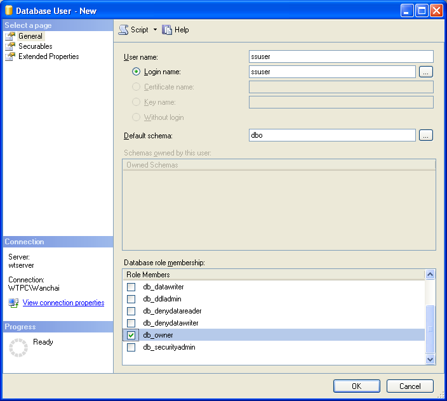
Task: Click the db_denydatareader role name
Action: 173,311
